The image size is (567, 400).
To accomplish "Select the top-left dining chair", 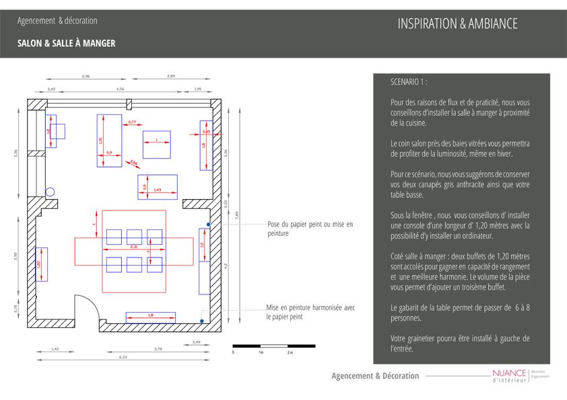I will tap(114, 236).
